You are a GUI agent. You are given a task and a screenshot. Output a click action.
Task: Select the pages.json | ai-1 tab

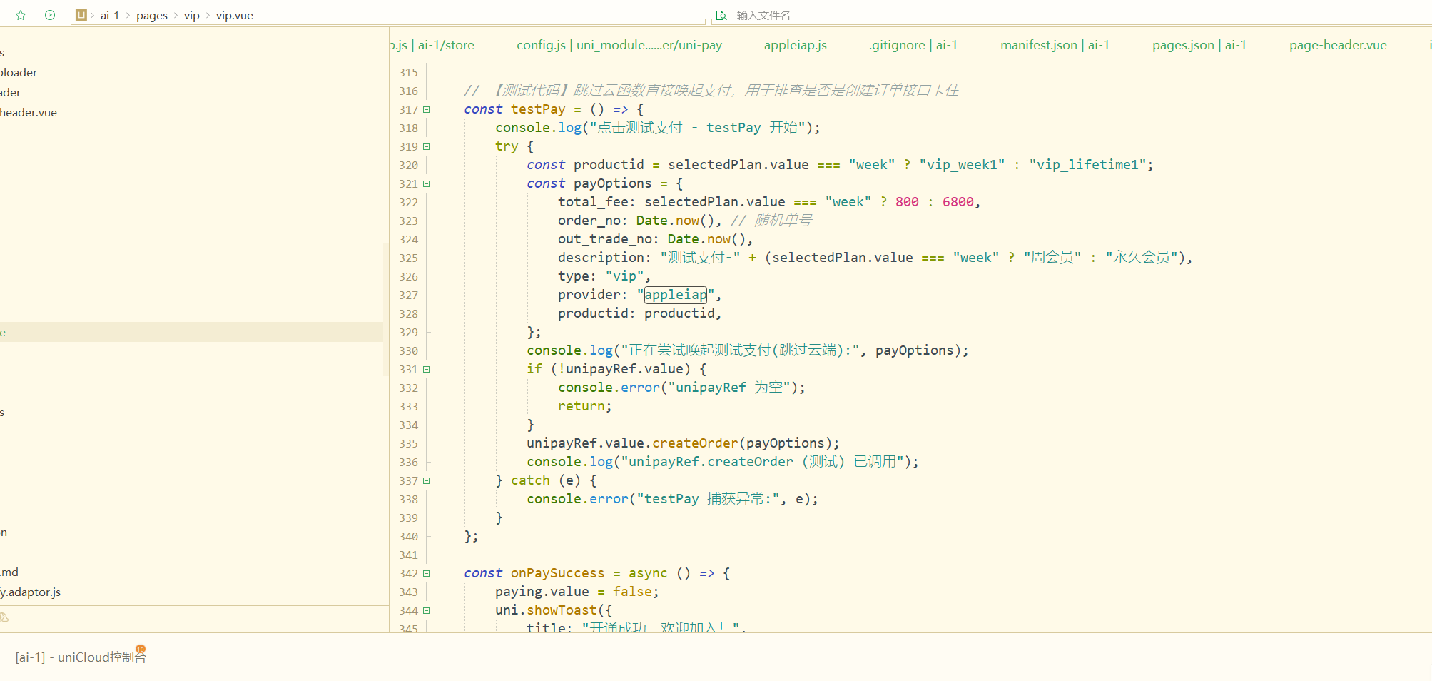pyautogui.click(x=1199, y=45)
